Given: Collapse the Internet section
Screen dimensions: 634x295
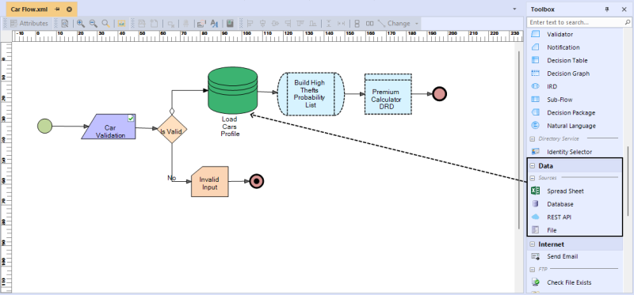Looking at the screenshot, I should click(533, 244).
